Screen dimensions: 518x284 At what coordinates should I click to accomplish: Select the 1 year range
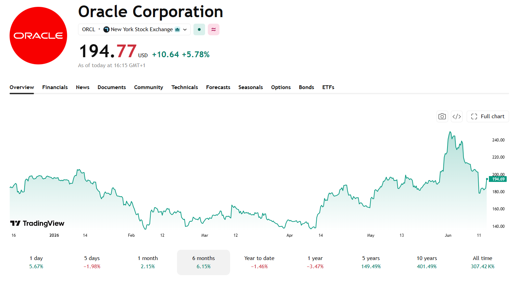(x=315, y=262)
